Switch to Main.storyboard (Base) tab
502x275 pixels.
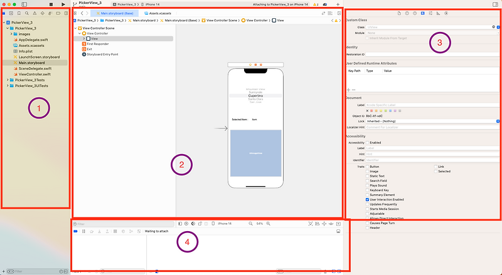pyautogui.click(x=115, y=13)
